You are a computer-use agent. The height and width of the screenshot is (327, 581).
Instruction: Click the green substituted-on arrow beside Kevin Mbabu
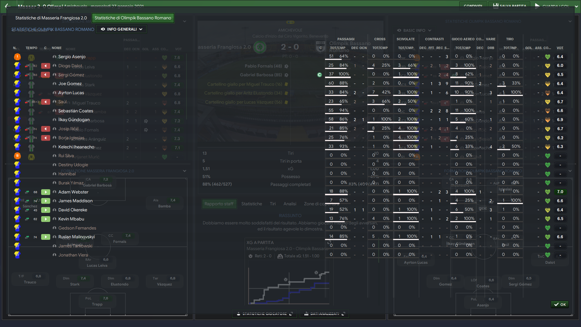click(45, 219)
